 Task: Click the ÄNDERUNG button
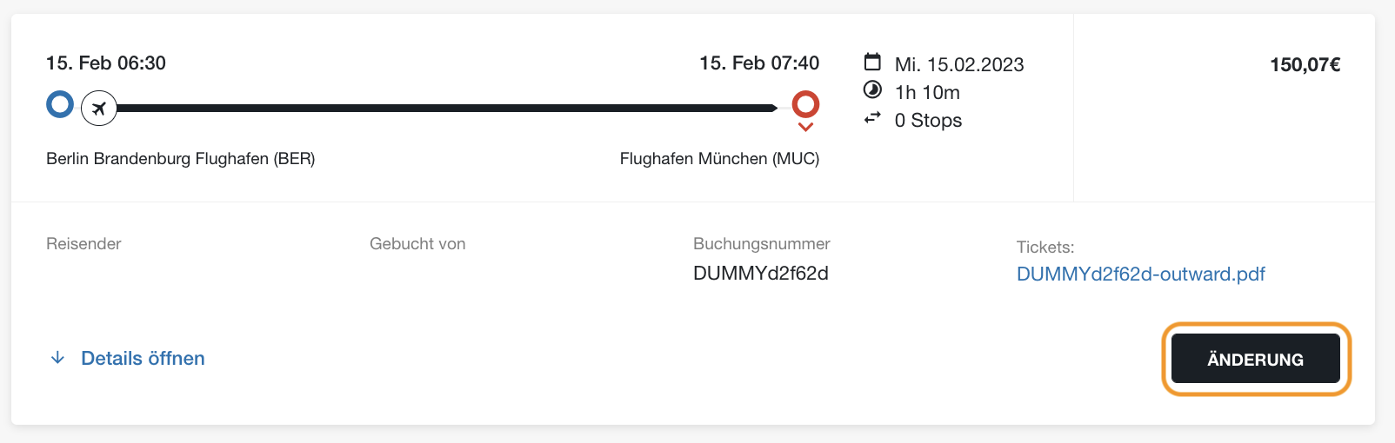(x=1256, y=359)
